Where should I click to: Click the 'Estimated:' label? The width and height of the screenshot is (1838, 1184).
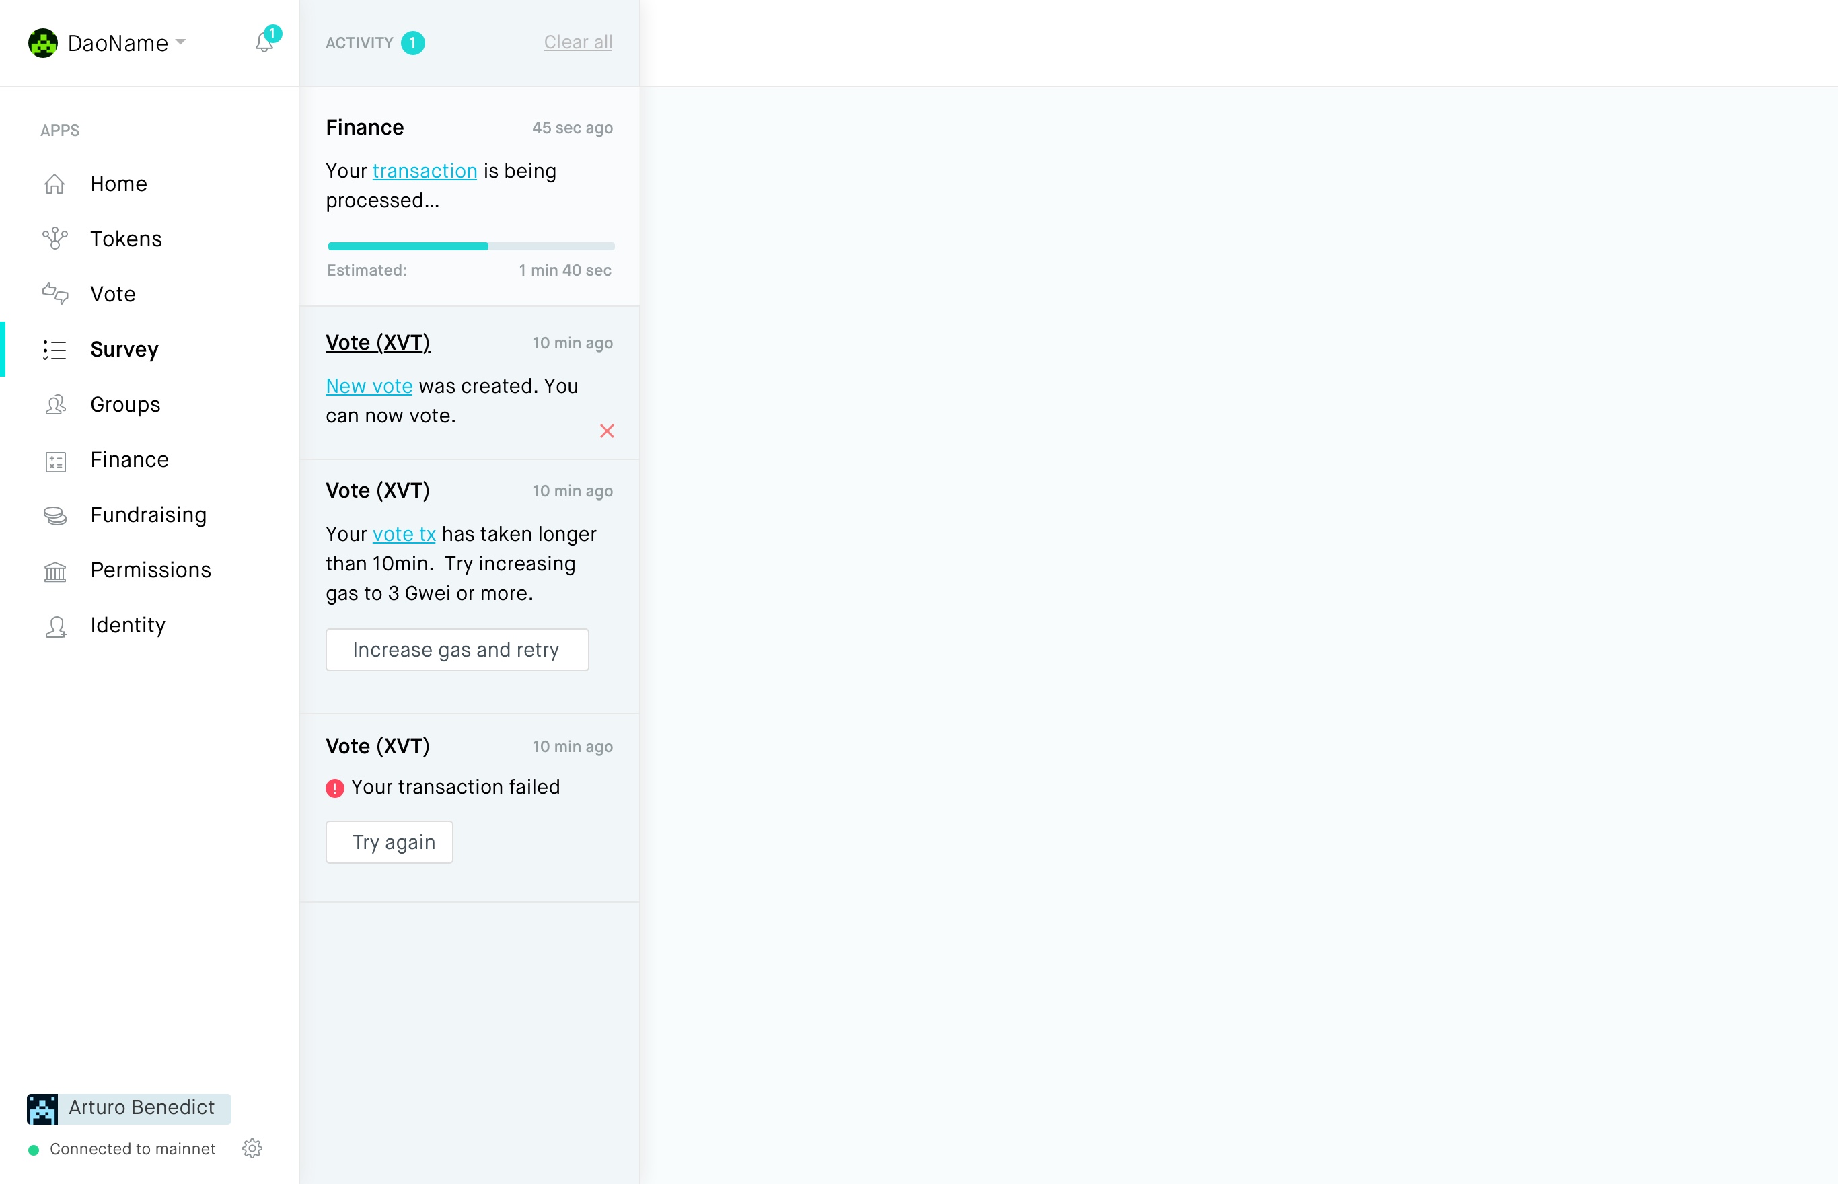pos(367,270)
